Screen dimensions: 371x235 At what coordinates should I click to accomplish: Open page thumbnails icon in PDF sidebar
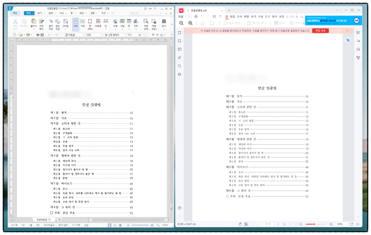click(x=179, y=32)
